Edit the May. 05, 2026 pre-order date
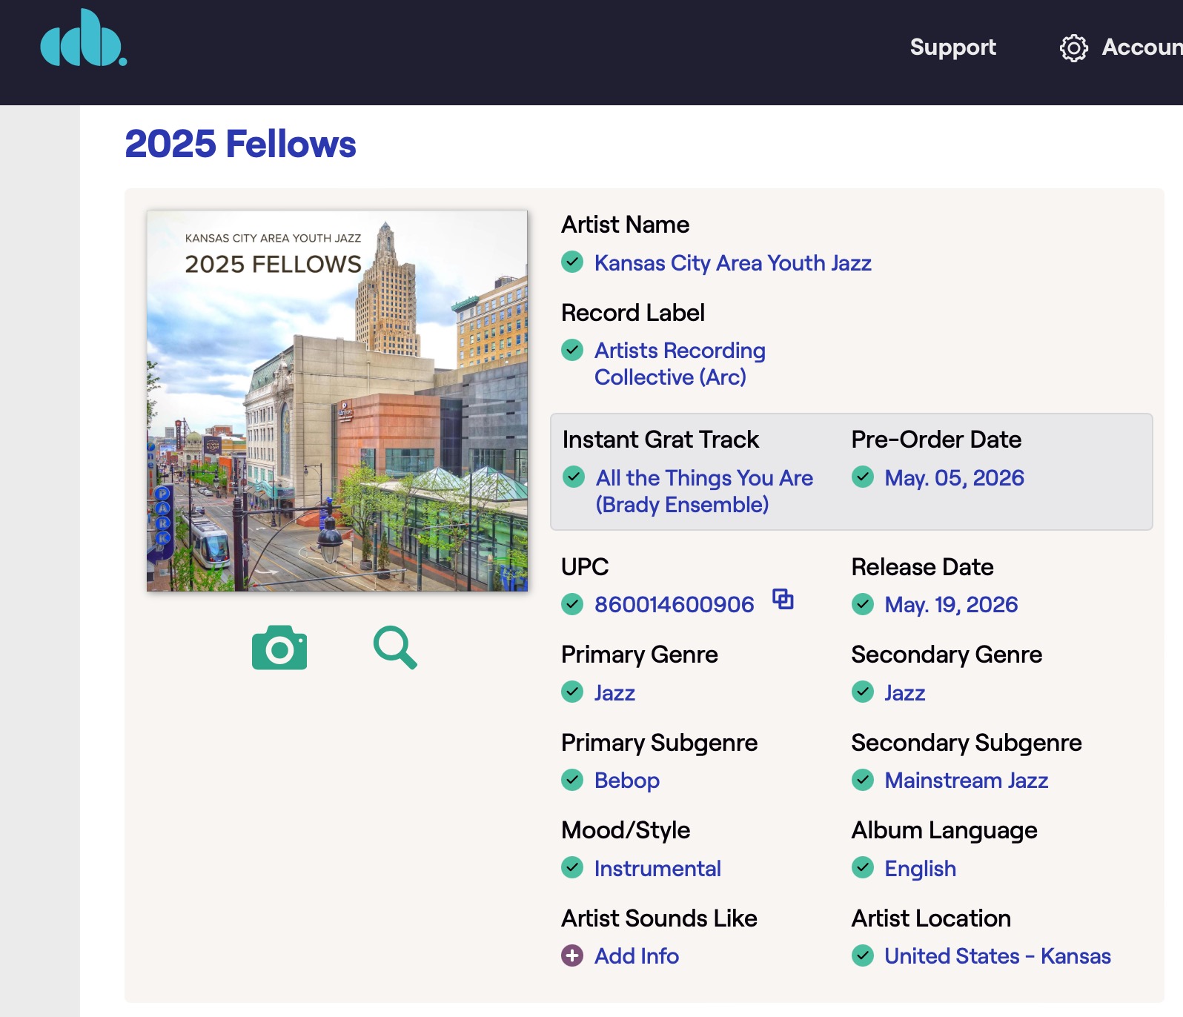 tap(954, 478)
